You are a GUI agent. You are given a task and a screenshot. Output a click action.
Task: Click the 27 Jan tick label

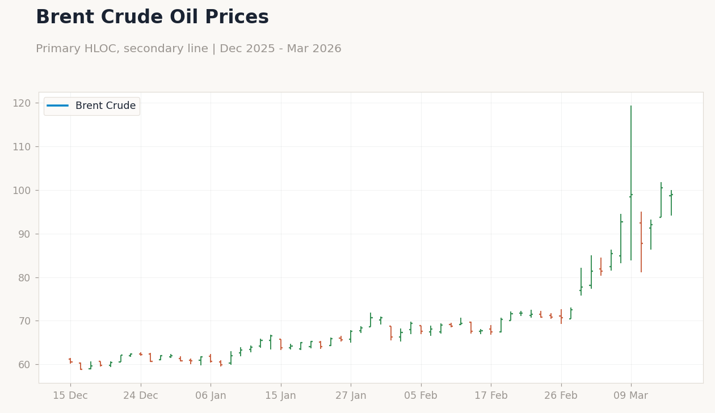352,395
